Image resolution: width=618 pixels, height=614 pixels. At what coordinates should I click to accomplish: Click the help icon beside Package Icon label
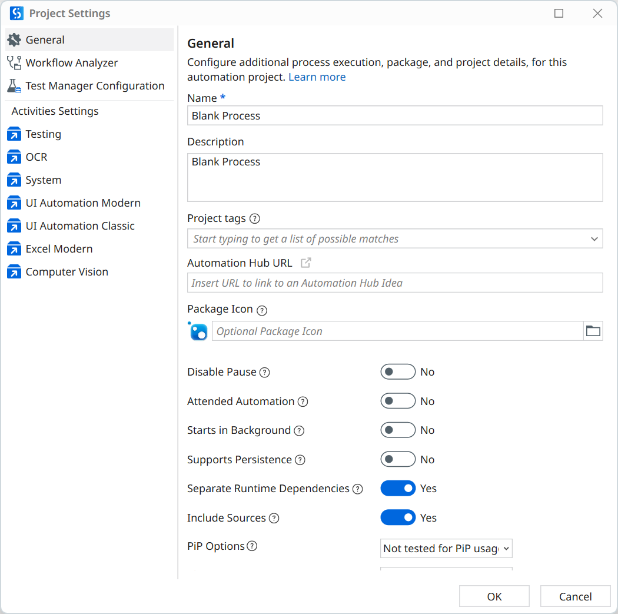262,310
